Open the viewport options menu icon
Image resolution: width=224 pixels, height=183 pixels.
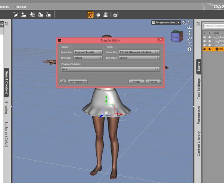pyautogui.click(x=190, y=22)
